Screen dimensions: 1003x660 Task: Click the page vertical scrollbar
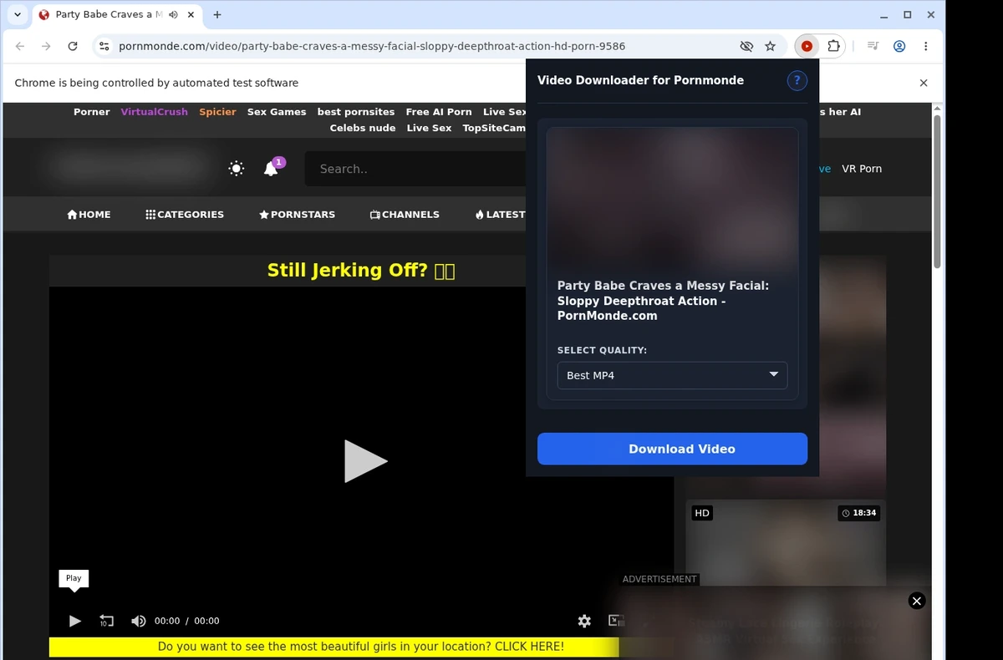[937, 192]
